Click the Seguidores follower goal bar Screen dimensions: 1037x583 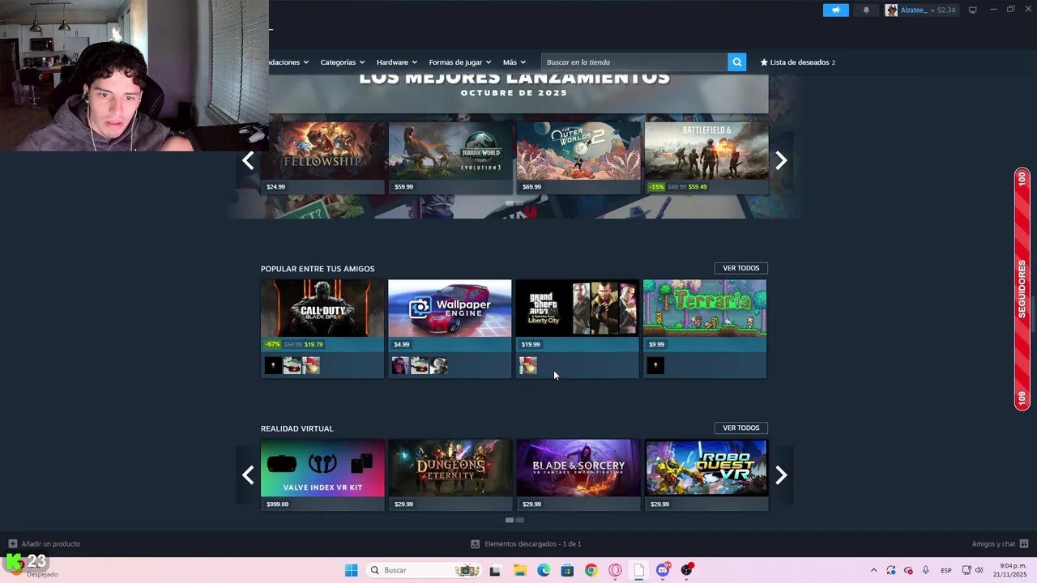[x=1022, y=289]
